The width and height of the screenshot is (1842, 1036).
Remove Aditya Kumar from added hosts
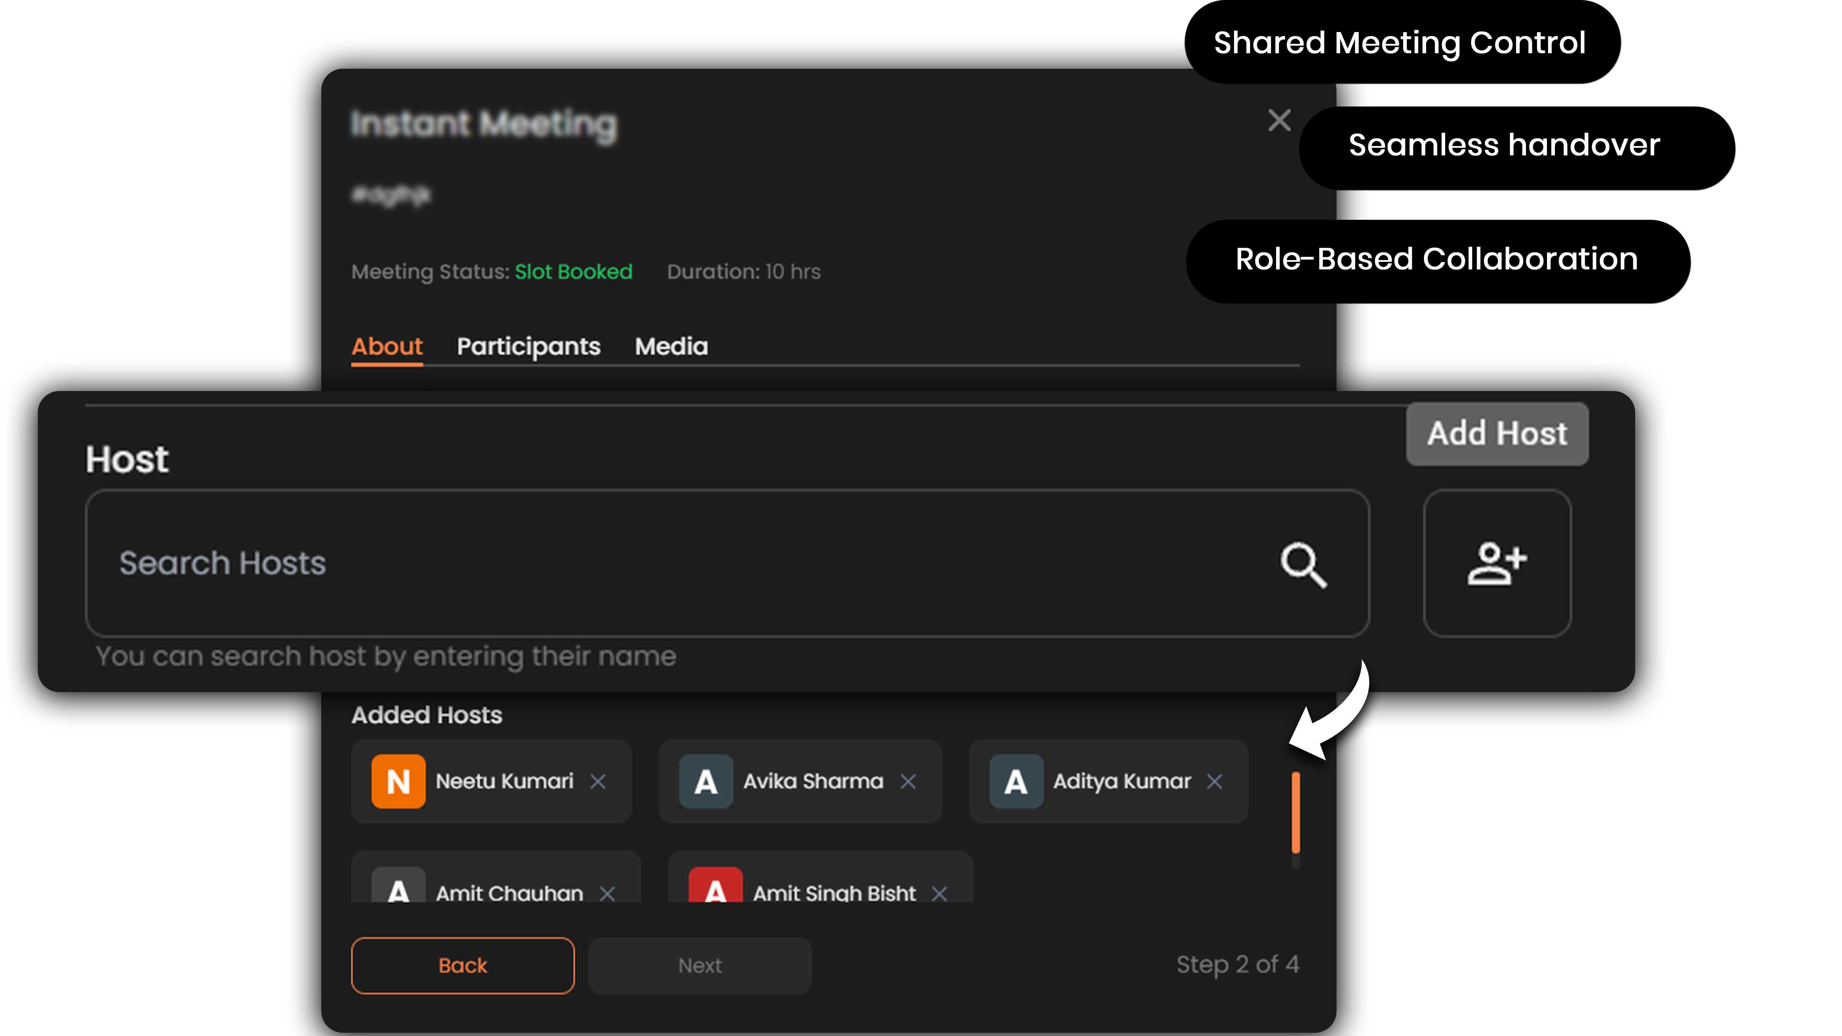pyautogui.click(x=1214, y=781)
